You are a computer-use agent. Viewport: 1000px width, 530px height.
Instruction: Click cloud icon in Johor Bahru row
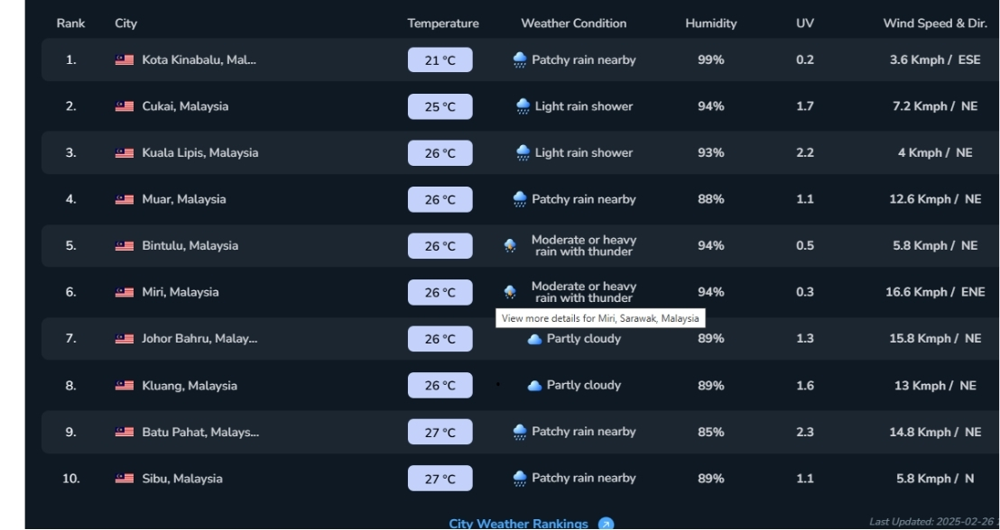pyautogui.click(x=535, y=340)
